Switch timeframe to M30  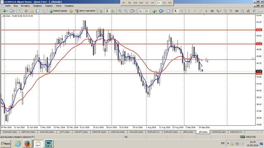click(141, 3)
